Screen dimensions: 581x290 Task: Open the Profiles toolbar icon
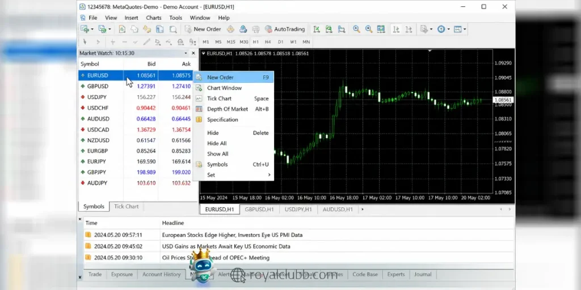[102, 29]
